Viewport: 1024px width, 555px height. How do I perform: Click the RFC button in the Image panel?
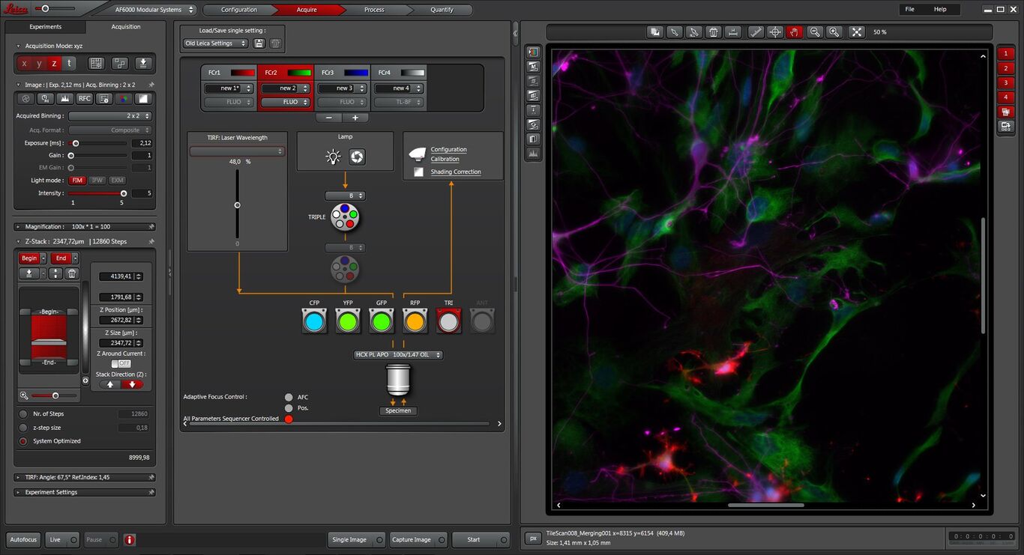coord(85,98)
